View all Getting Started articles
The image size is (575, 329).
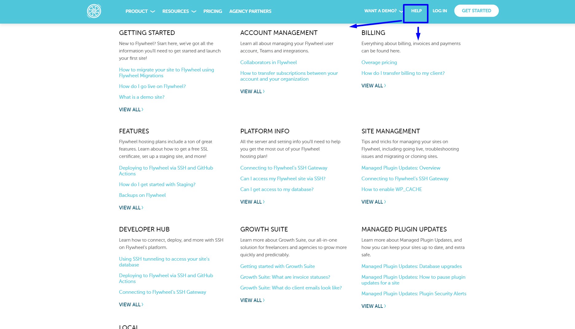point(131,109)
